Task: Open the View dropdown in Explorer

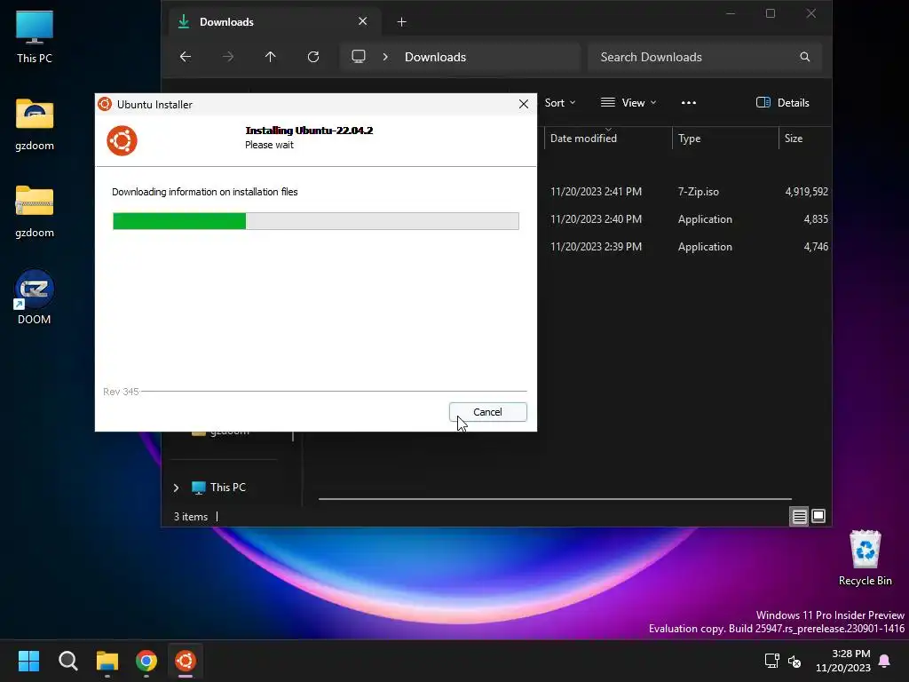Action: (628, 103)
